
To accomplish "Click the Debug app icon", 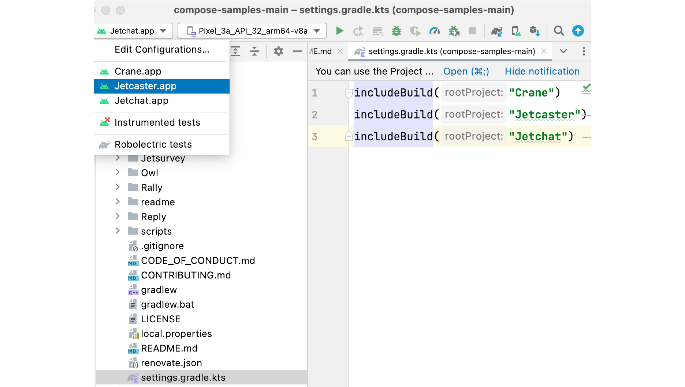I will [x=397, y=31].
